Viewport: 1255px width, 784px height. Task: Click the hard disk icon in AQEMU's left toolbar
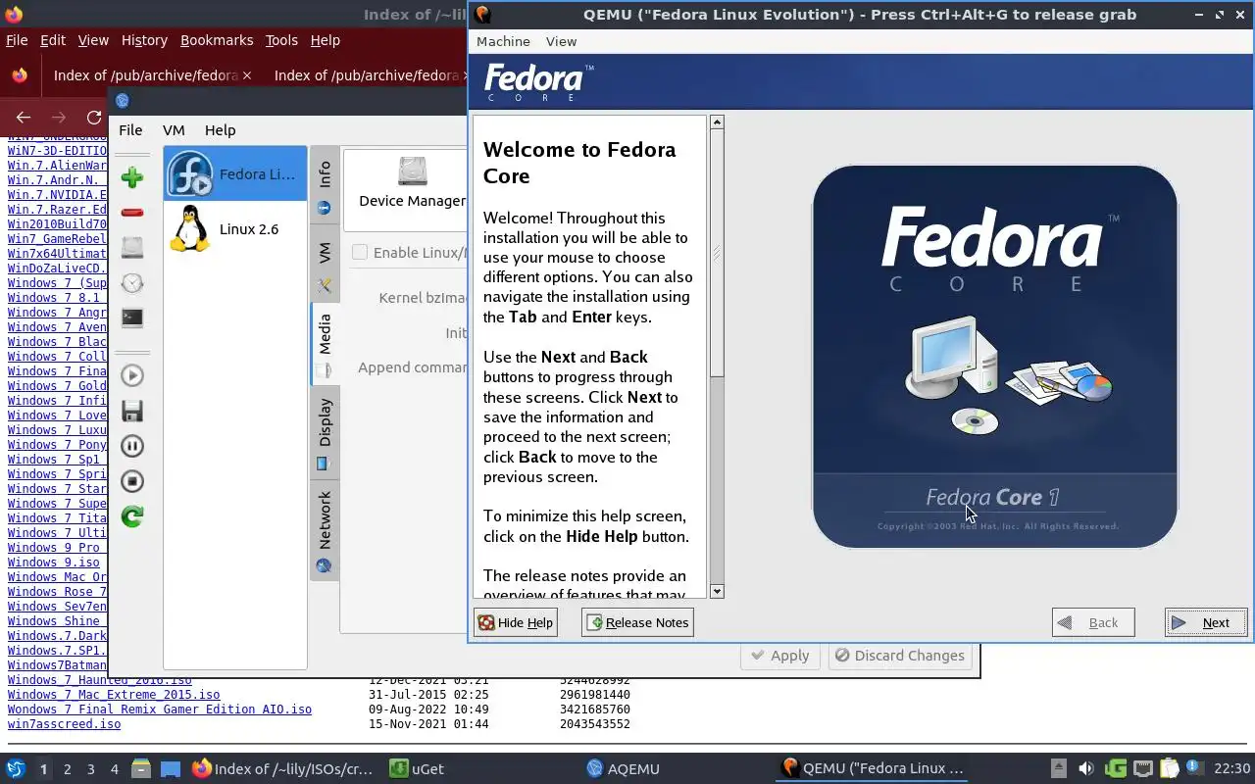point(132,247)
